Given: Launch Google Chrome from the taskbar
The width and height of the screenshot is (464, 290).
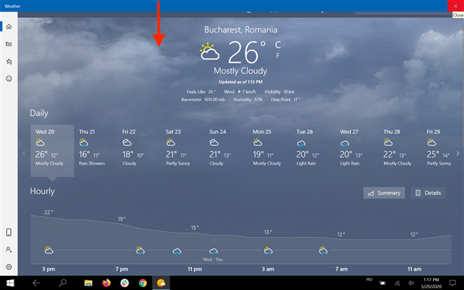Looking at the screenshot, I should point(142,283).
